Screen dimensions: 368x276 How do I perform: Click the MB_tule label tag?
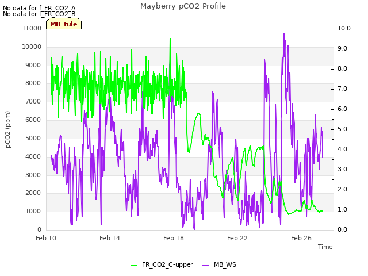pos(64,24)
